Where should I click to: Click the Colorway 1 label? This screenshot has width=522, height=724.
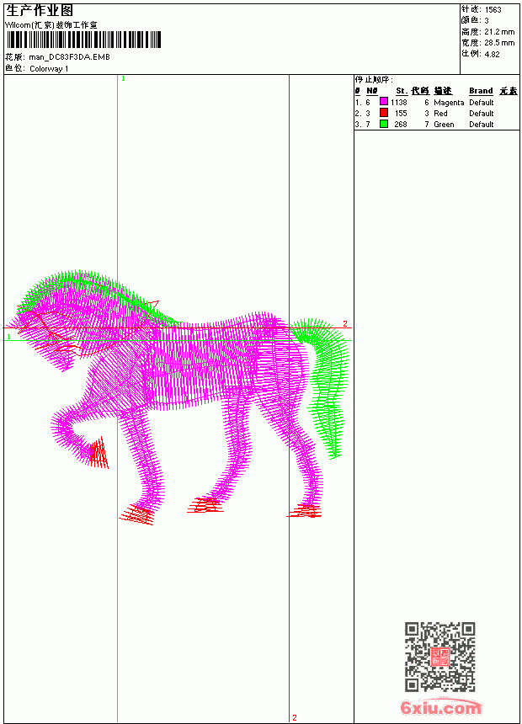point(49,69)
